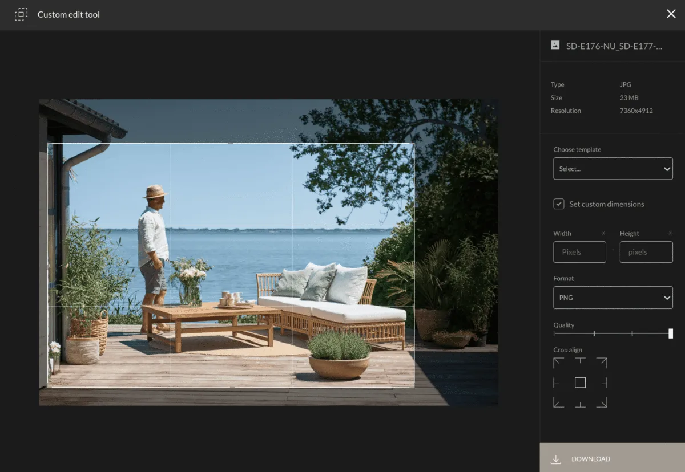Align crop to center
The height and width of the screenshot is (472, 685).
pyautogui.click(x=580, y=383)
